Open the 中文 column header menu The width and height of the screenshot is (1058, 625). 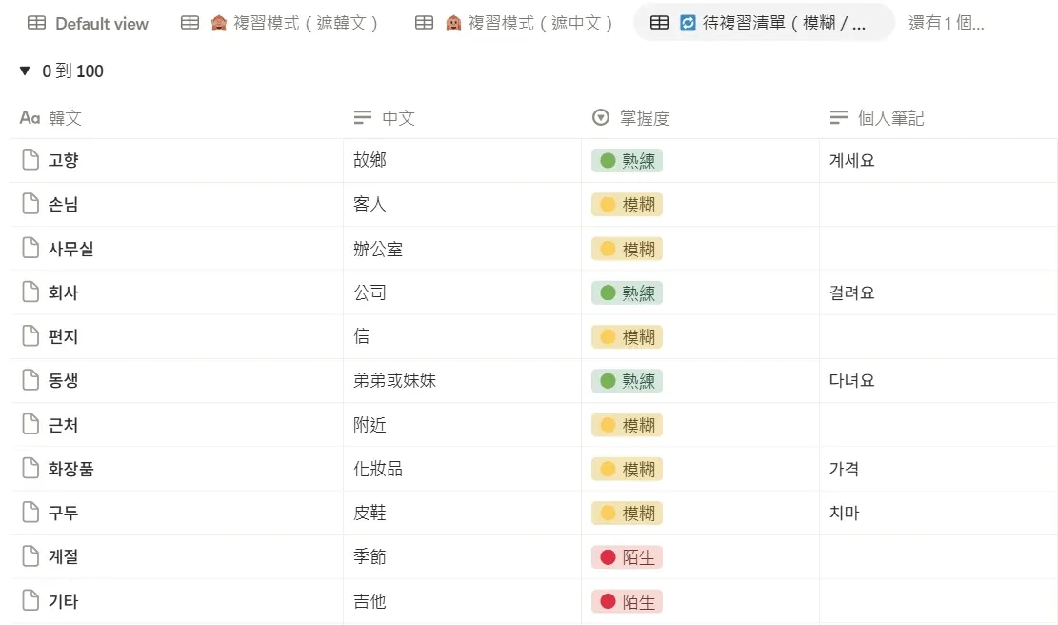coord(462,118)
